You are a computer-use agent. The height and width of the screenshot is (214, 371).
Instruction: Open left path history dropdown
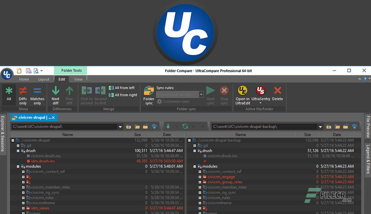[120, 127]
